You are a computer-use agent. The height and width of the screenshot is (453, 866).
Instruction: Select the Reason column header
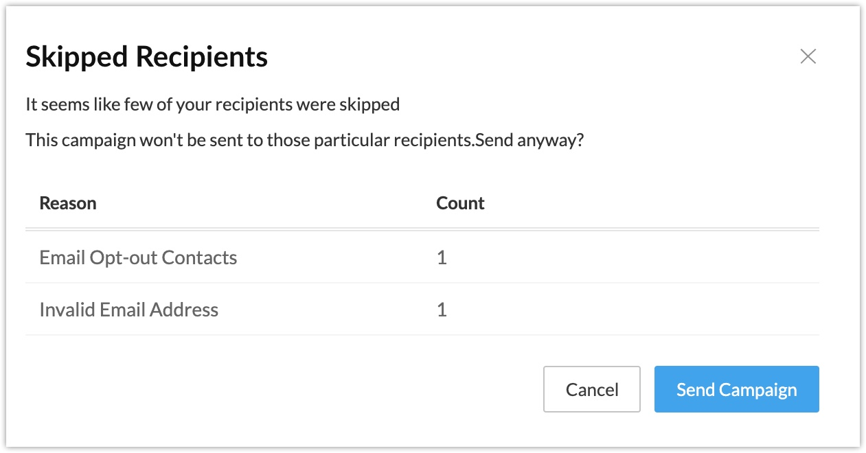click(x=68, y=204)
